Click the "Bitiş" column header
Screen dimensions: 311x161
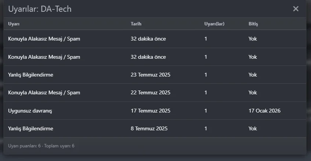(x=253, y=24)
